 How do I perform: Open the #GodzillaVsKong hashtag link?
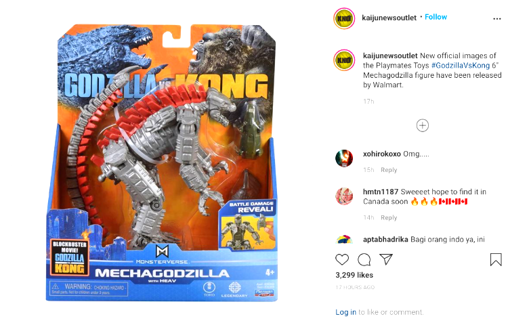(461, 66)
